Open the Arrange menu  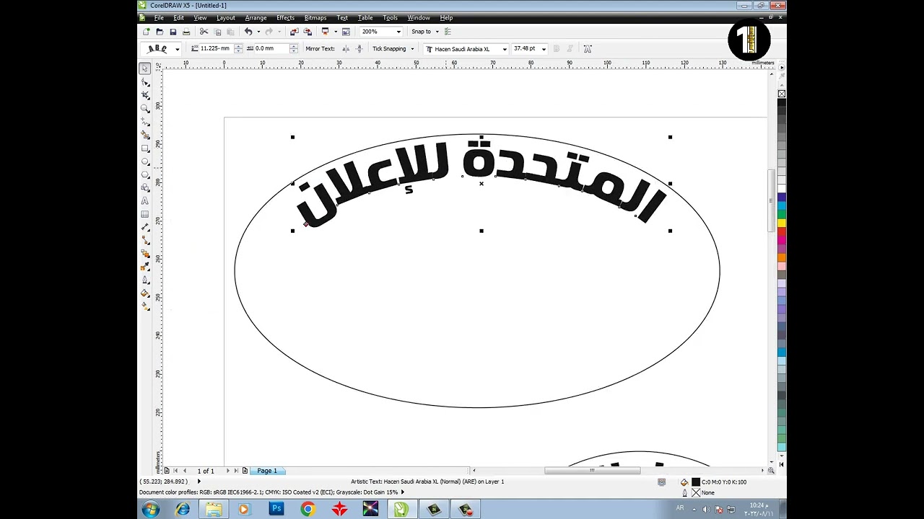point(256,17)
